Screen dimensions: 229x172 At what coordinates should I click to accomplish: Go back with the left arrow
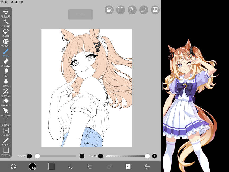pos(147,166)
